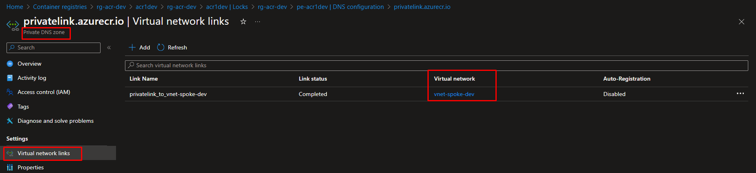Open row options for privatelink_to_vnet-spoke-dev
This screenshot has height=173, width=756.
(x=740, y=94)
